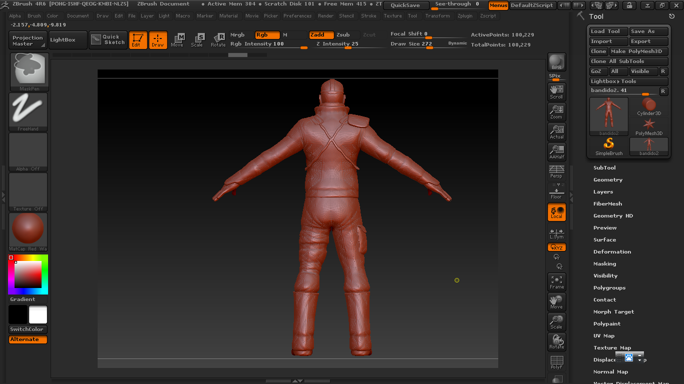Expand the Masking section
Image resolution: width=684 pixels, height=384 pixels.
604,264
